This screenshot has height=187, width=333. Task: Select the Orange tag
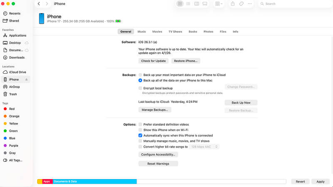[x=14, y=116]
